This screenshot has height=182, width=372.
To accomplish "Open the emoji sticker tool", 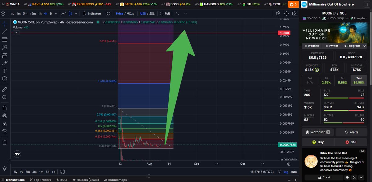I will [x=5, y=79].
